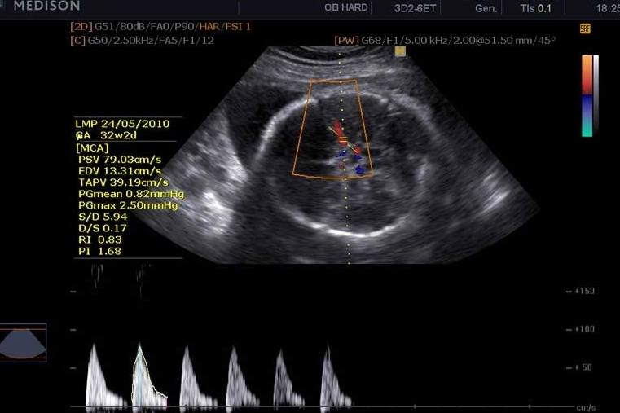Screen dimensions: 620x413
Task: Click the Doppler sample volume gate marker
Action: click(x=343, y=141)
